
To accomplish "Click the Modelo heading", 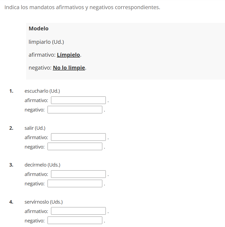I will pos(38,28).
